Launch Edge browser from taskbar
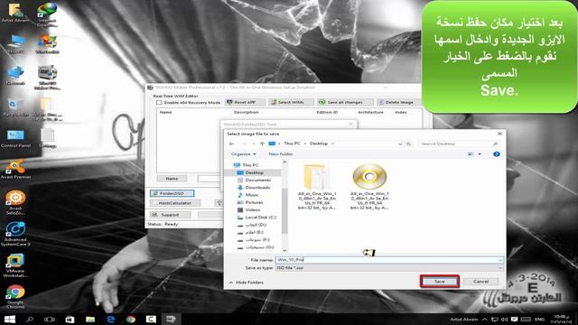 pos(110,319)
